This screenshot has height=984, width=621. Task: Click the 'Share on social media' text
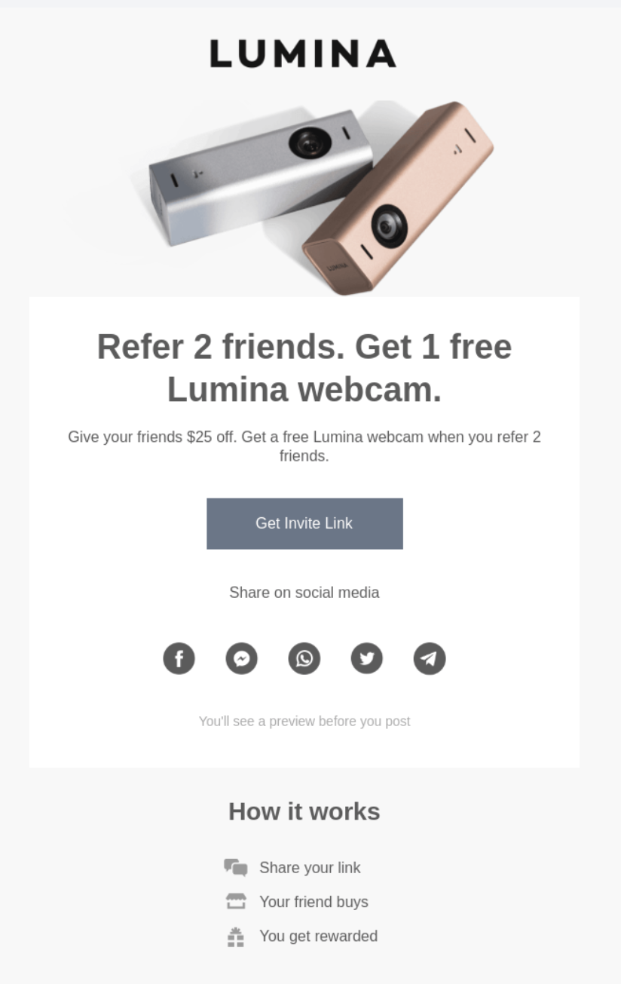click(304, 593)
